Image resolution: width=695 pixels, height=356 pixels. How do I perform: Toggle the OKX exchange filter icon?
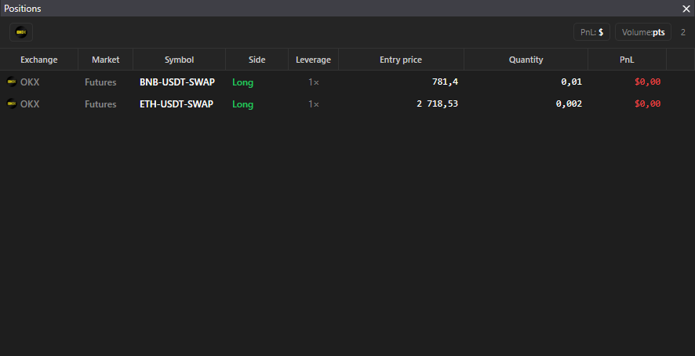[x=21, y=32]
